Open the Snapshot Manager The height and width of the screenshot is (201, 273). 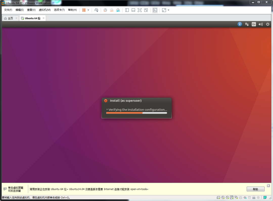click(118, 10)
